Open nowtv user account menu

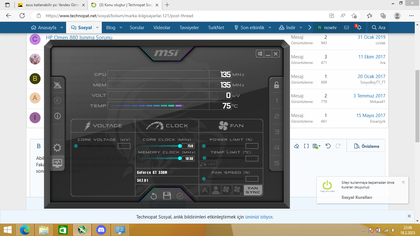tap(327, 27)
